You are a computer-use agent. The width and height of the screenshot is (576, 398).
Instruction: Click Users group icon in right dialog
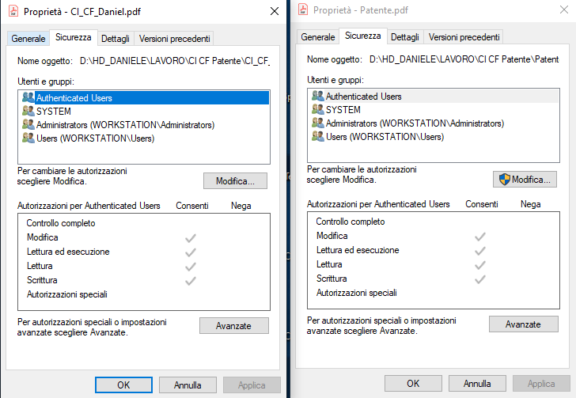[318, 136]
